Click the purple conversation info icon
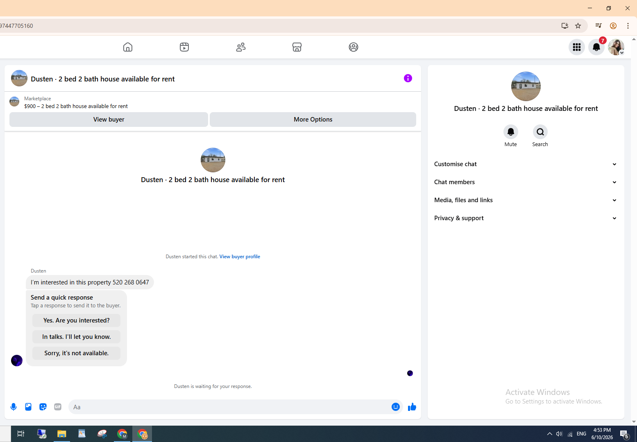Image resolution: width=637 pixels, height=442 pixels. point(408,78)
